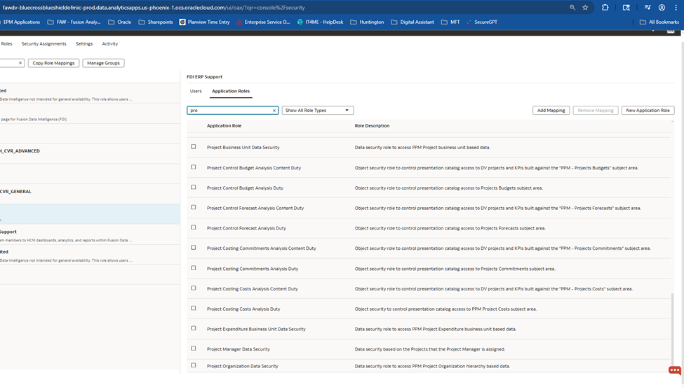Click the Add Mapping button
This screenshot has width=684, height=387.
click(x=551, y=111)
